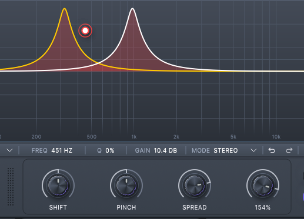This screenshot has height=219, width=304.
Task: Click the 154% value label
Action: click(263, 207)
